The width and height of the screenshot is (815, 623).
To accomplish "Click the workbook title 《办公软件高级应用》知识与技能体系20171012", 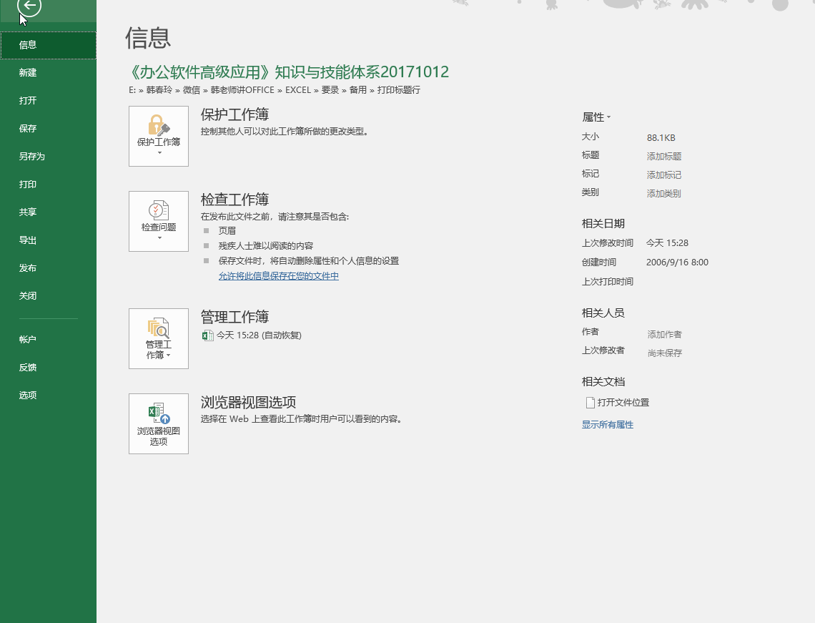I will coord(289,72).
